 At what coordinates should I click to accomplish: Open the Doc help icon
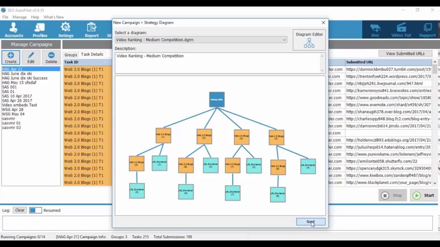(x=375, y=30)
